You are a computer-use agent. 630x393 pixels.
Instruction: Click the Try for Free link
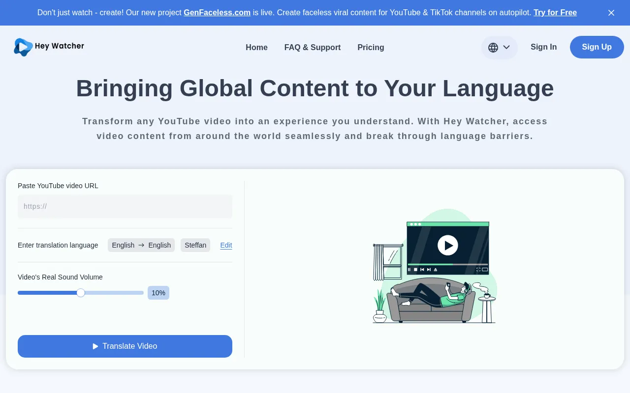point(555,13)
